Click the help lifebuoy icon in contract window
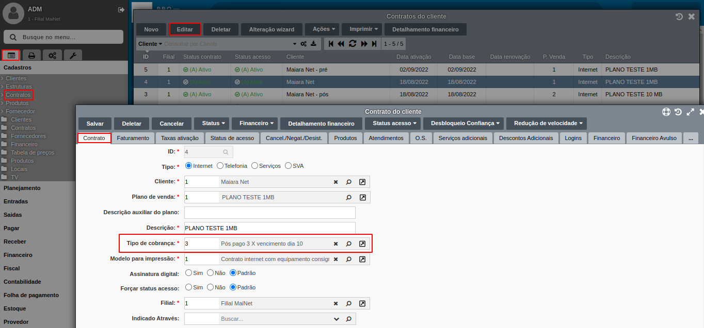The width and height of the screenshot is (704, 328). 666,112
